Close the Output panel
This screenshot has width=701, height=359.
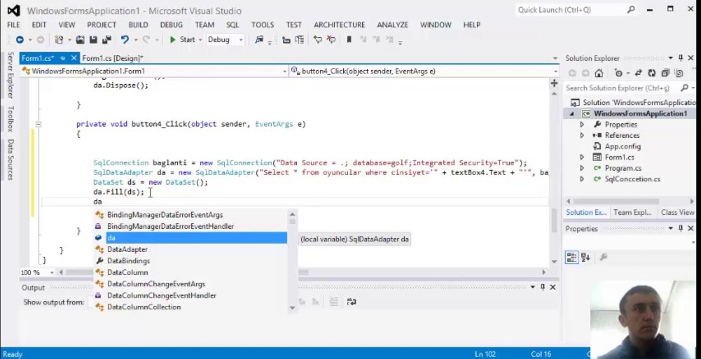pyautogui.click(x=553, y=287)
